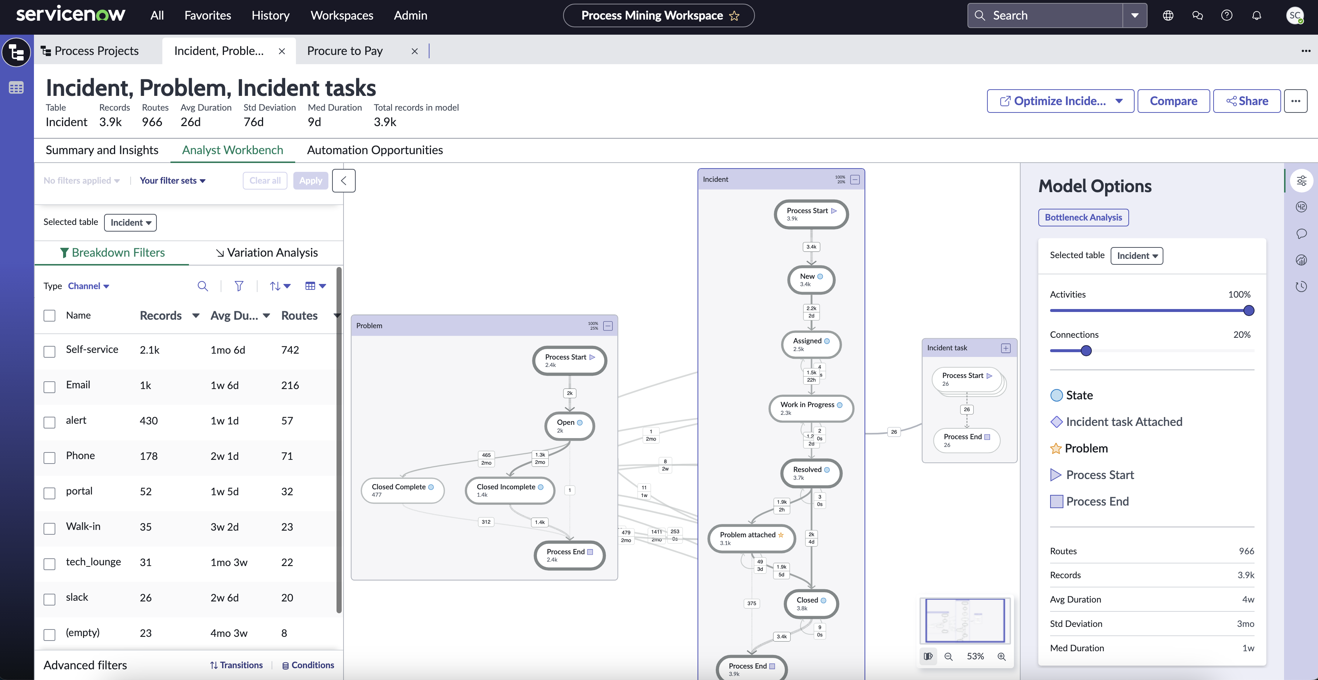Open the No filters applied dropdown
This screenshot has height=680, width=1318.
[81, 180]
